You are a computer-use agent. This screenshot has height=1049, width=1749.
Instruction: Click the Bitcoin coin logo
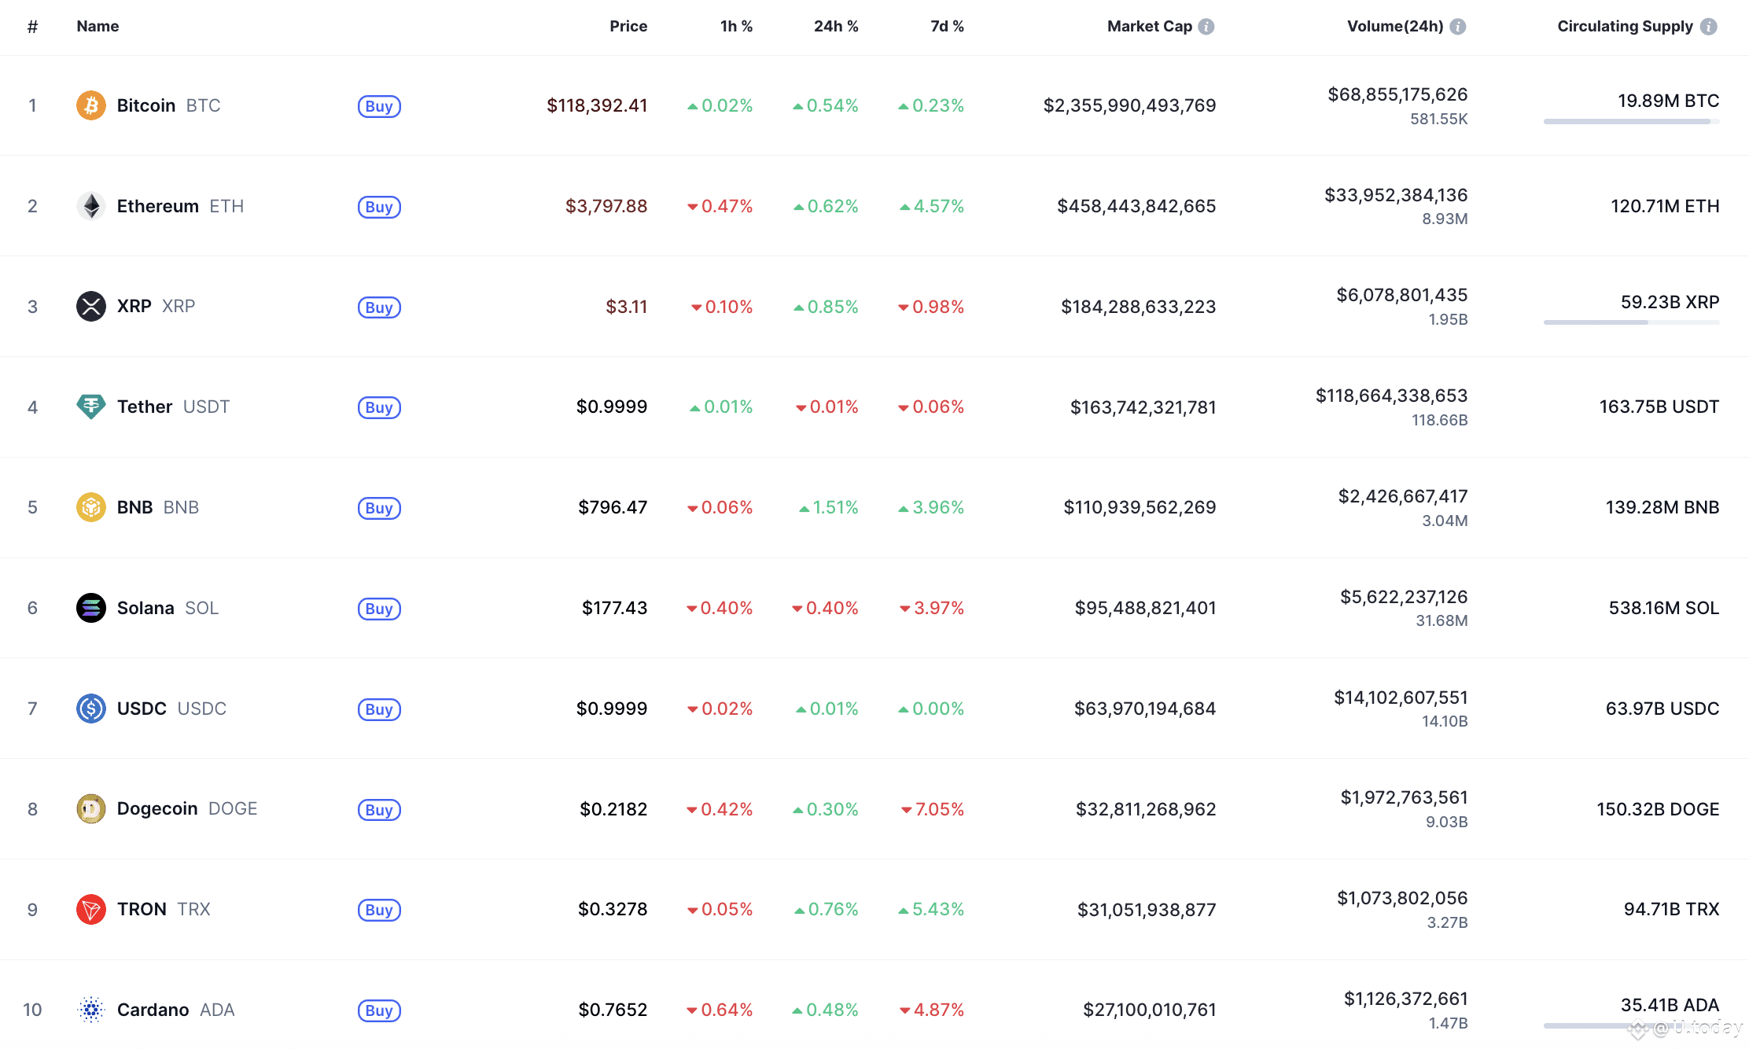tap(91, 105)
